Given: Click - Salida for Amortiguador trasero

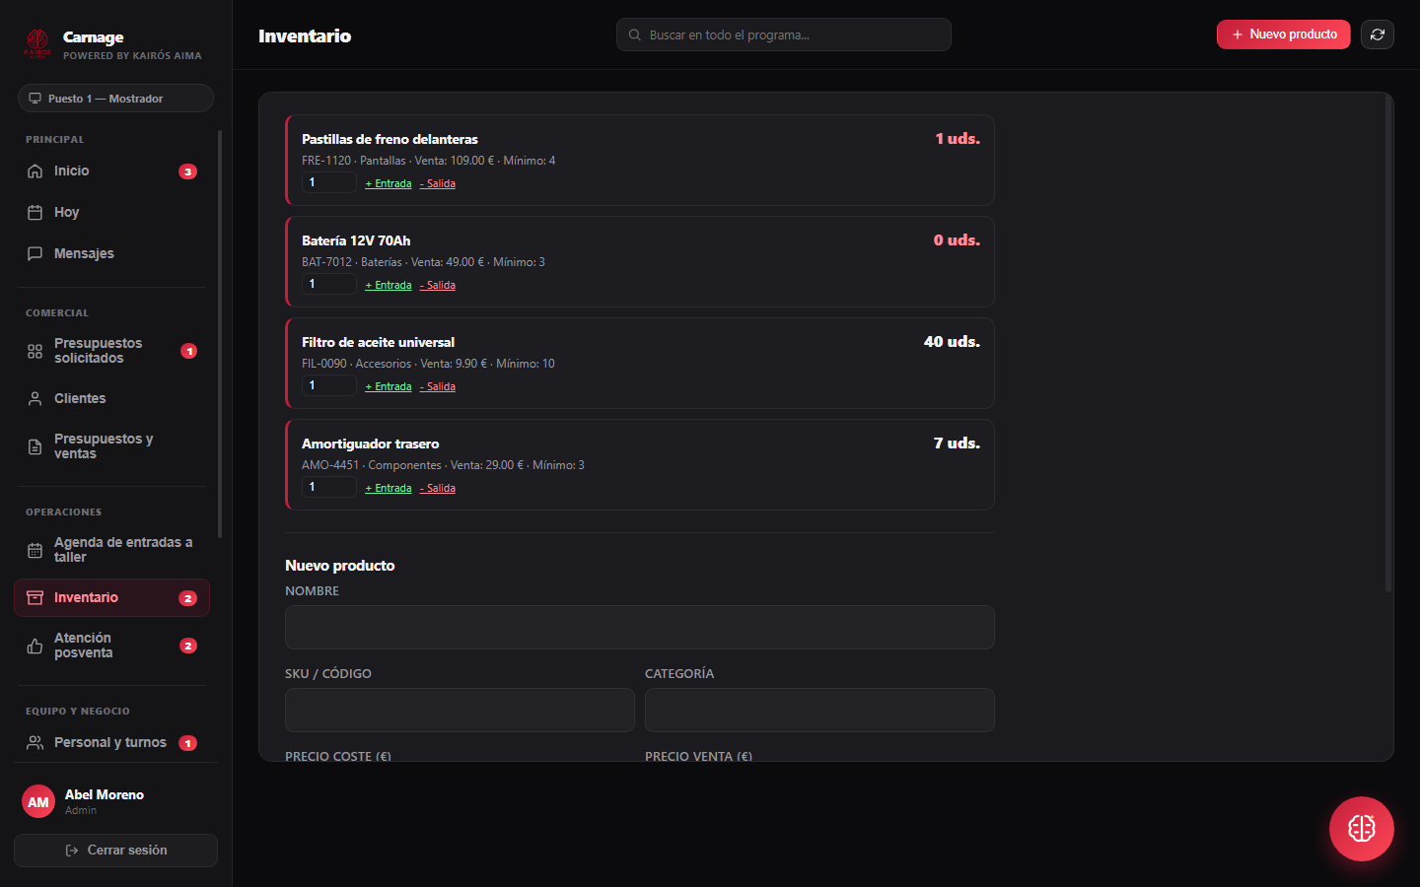Looking at the screenshot, I should [x=438, y=488].
